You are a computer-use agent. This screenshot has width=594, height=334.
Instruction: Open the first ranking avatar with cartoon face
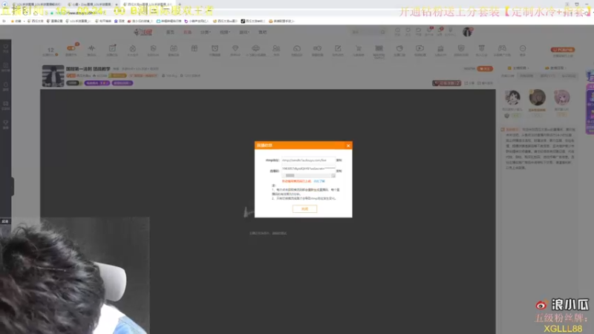(x=512, y=98)
